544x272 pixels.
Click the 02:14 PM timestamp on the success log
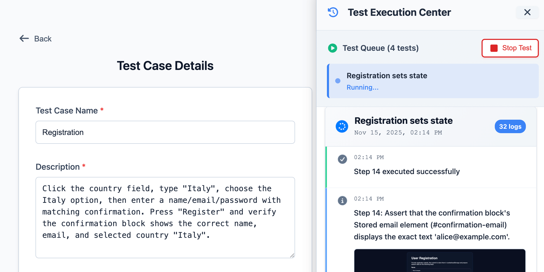[369, 157]
